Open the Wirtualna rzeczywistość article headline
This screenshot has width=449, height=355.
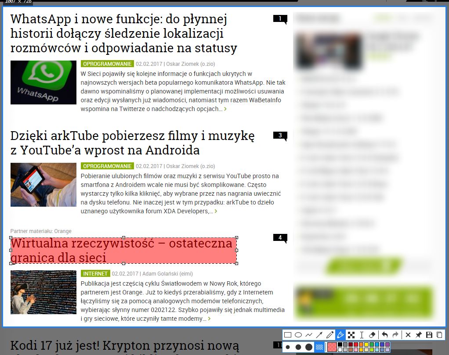pos(121,250)
